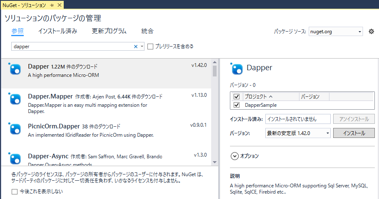
Task: Click PicnicOrm.Dapper package icon
Action: pos(15,129)
